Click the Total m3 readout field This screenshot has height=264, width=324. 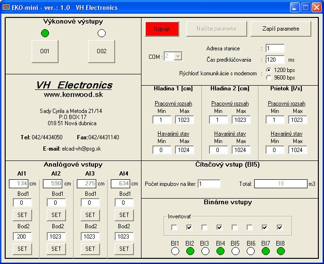click(281, 184)
